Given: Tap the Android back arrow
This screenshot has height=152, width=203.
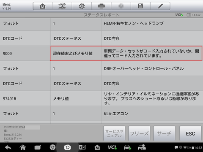Looking at the screenshot, I should pos(8,147).
